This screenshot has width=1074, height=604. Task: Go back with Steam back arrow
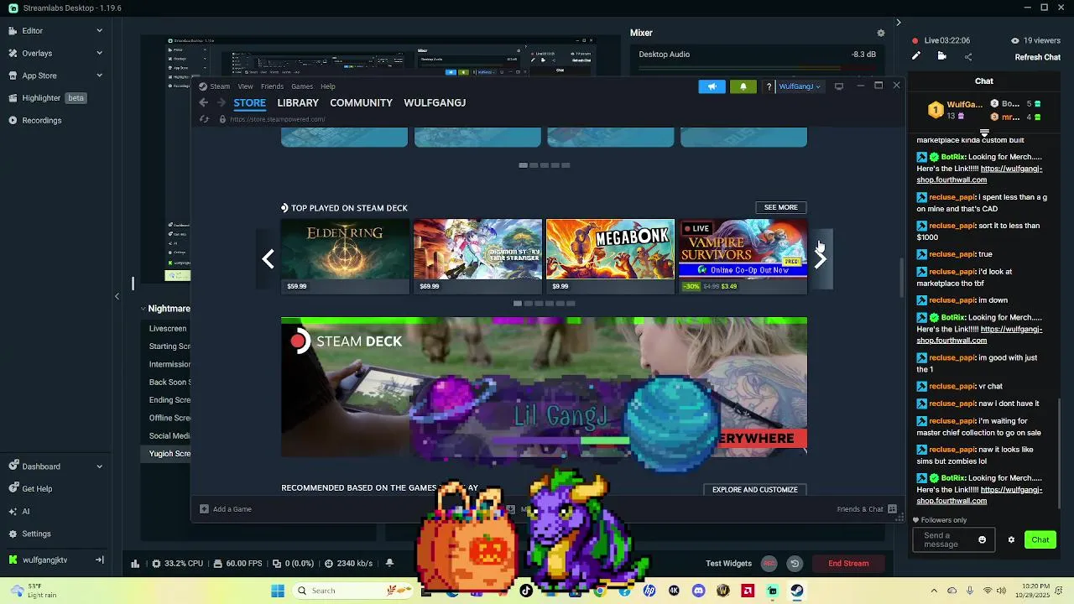(203, 102)
